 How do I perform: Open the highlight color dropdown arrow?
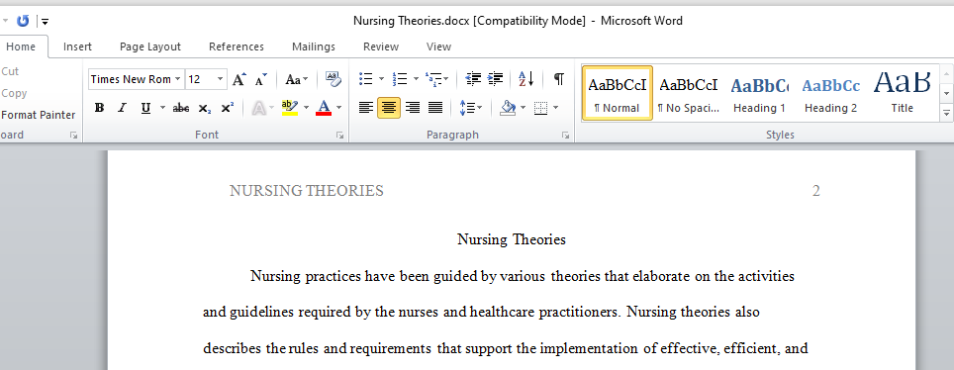pyautogui.click(x=306, y=108)
